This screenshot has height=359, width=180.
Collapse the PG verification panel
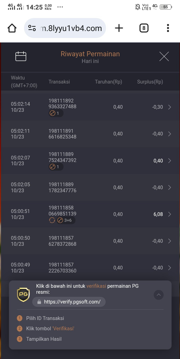pos(158,295)
